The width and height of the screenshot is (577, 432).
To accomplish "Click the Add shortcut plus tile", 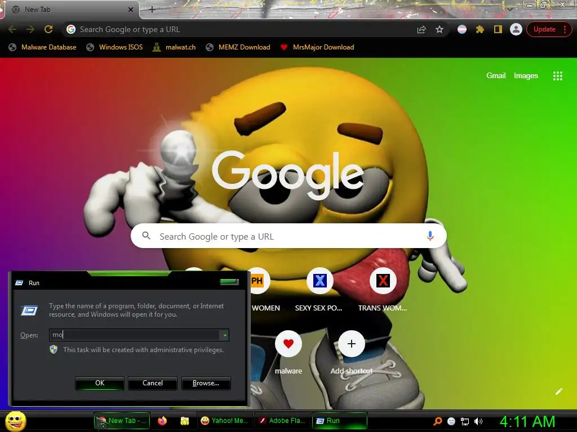I will click(x=352, y=344).
